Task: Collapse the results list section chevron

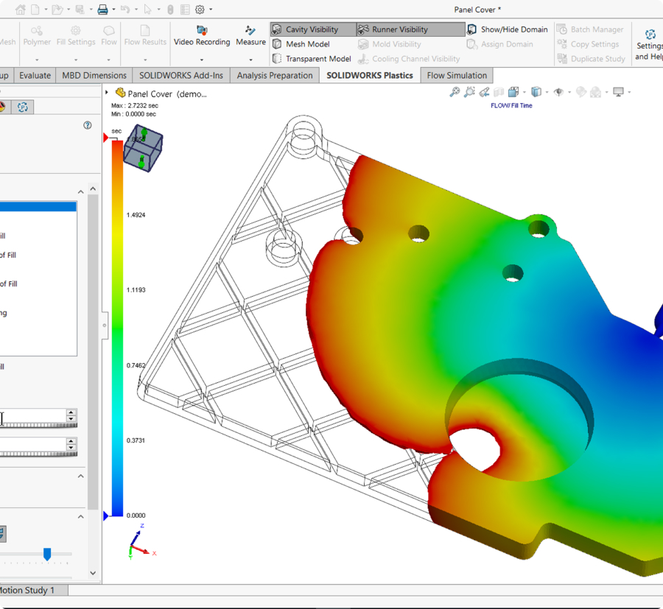Action: [x=81, y=192]
